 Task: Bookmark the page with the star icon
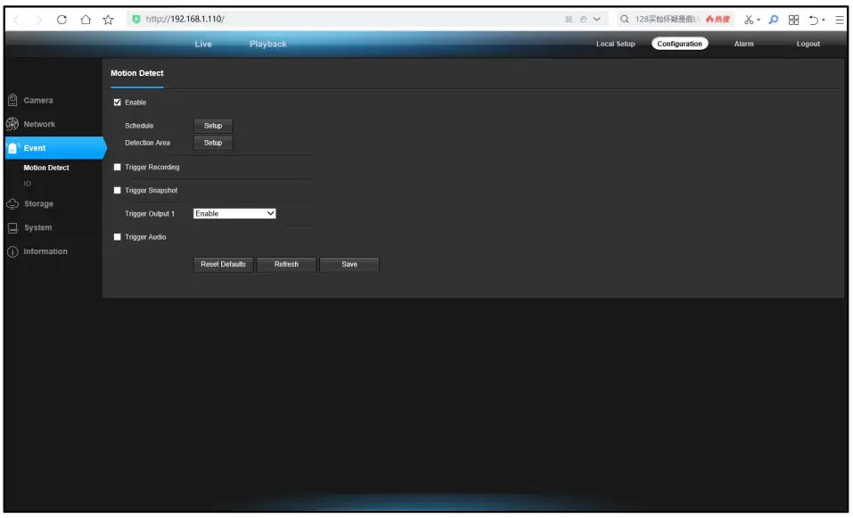pyautogui.click(x=108, y=20)
